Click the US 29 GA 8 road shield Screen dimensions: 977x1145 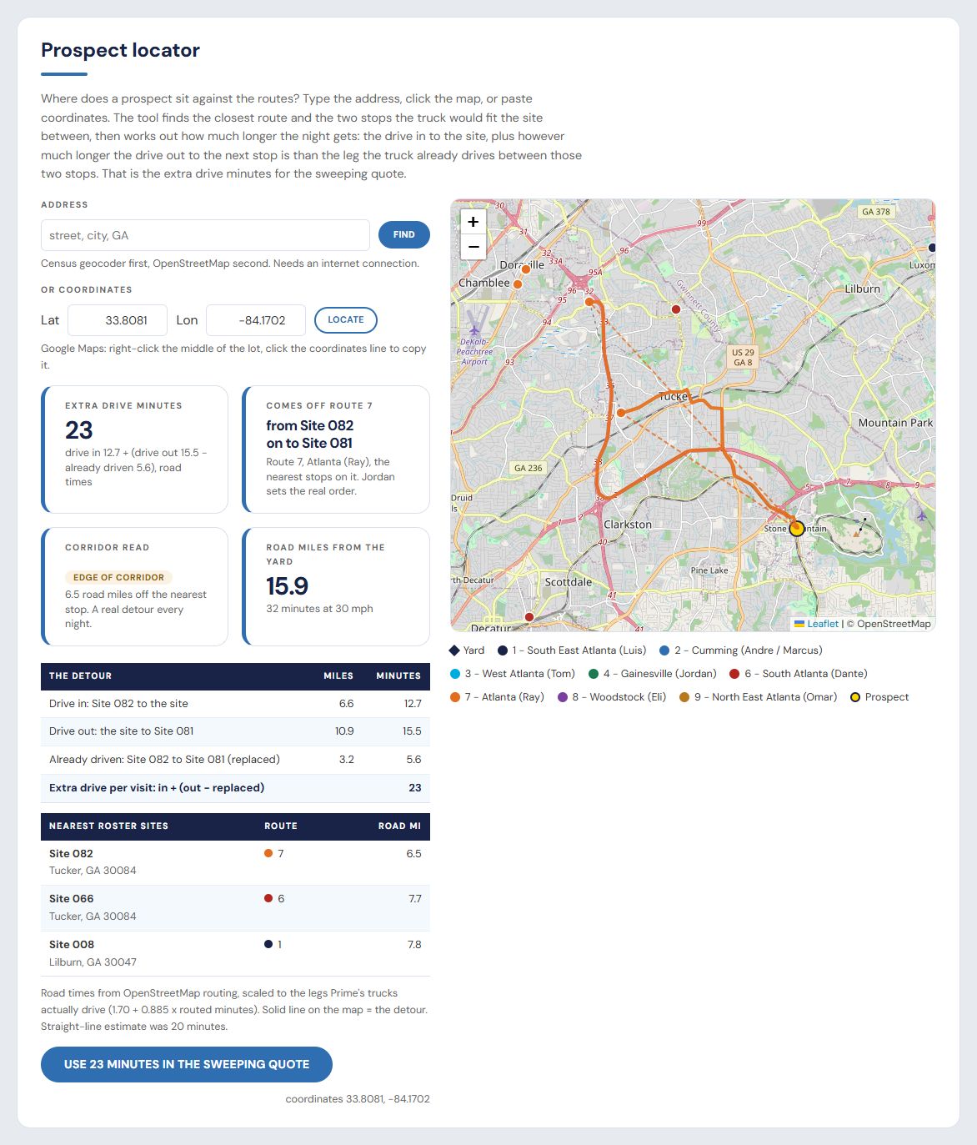743,358
